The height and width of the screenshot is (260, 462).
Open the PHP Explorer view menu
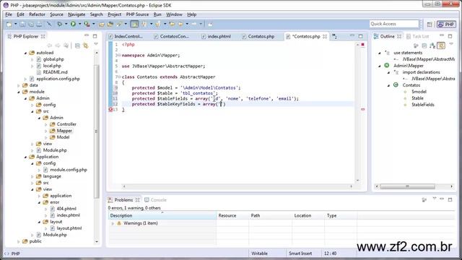(96, 44)
